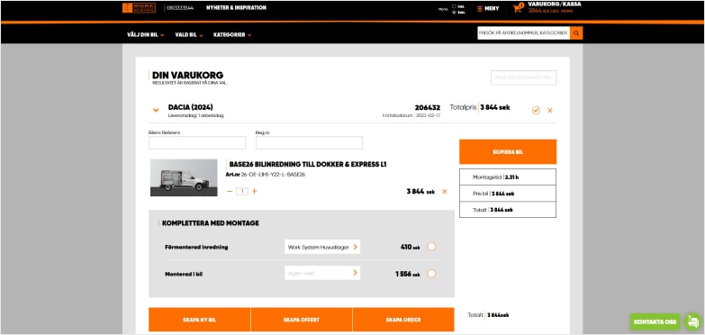The image size is (705, 335).
Task: Open the hamburger MENY menu
Action: coord(488,8)
